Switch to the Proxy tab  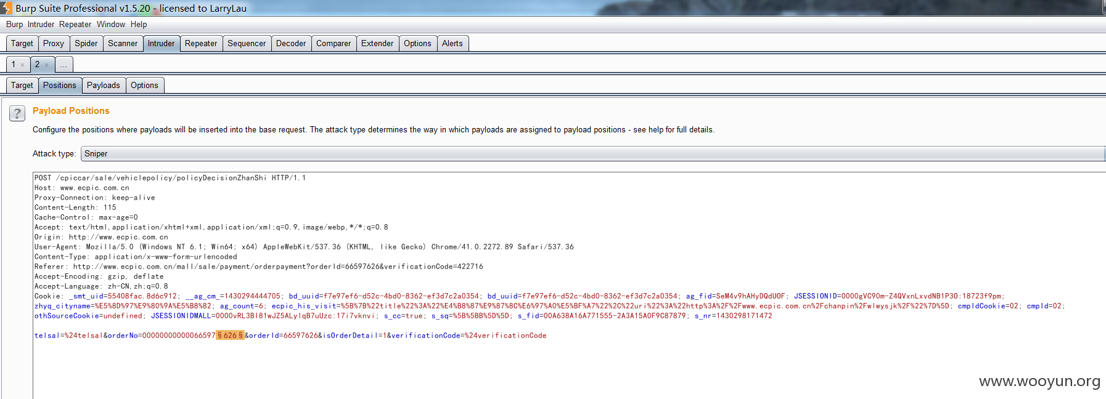pyautogui.click(x=54, y=43)
